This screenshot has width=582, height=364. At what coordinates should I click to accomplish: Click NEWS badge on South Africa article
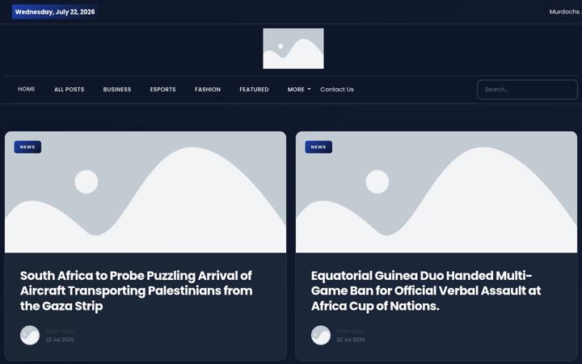pos(27,147)
